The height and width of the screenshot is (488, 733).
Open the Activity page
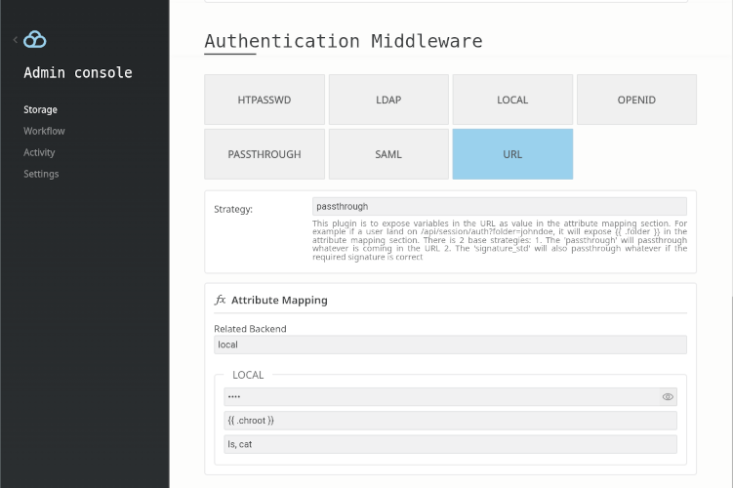[39, 152]
